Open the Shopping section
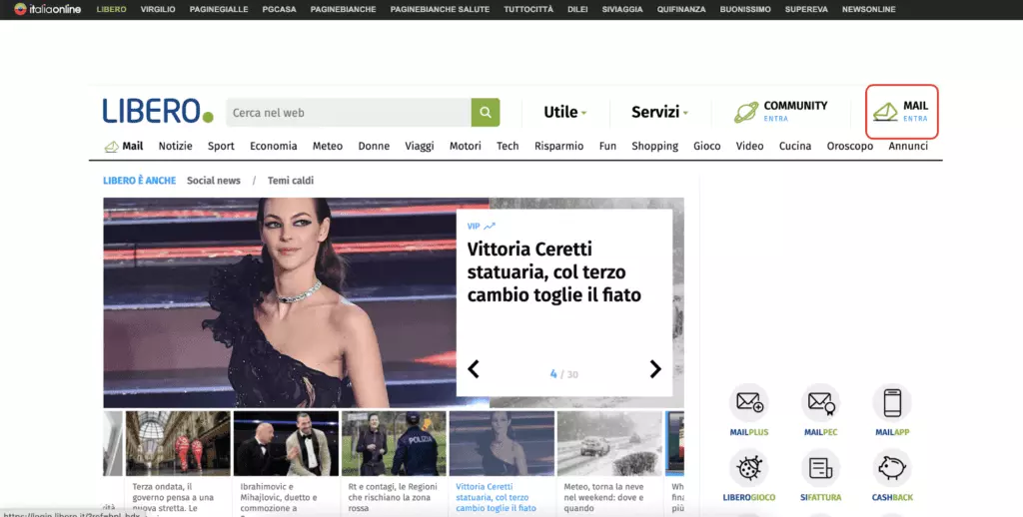1023x517 pixels. tap(655, 146)
